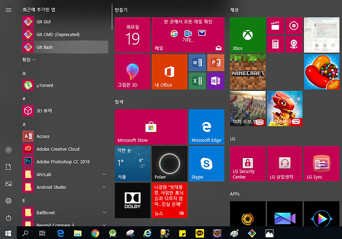Click the 탐색 tile group title
Image resolution: width=342 pixels, height=239 pixels.
coord(119,102)
